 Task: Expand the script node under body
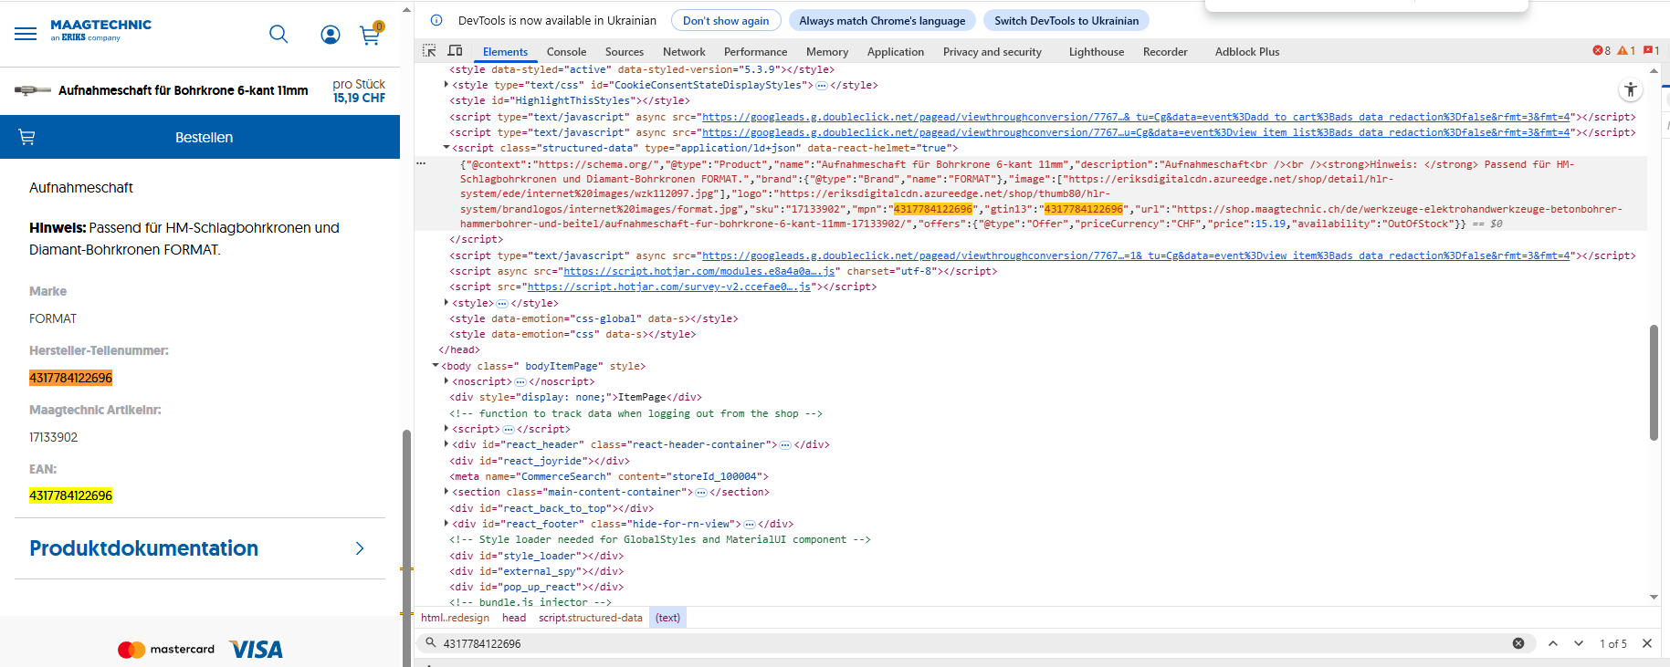pos(446,429)
